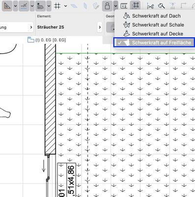Click the down arrow symbol beside wall

tap(43, 166)
